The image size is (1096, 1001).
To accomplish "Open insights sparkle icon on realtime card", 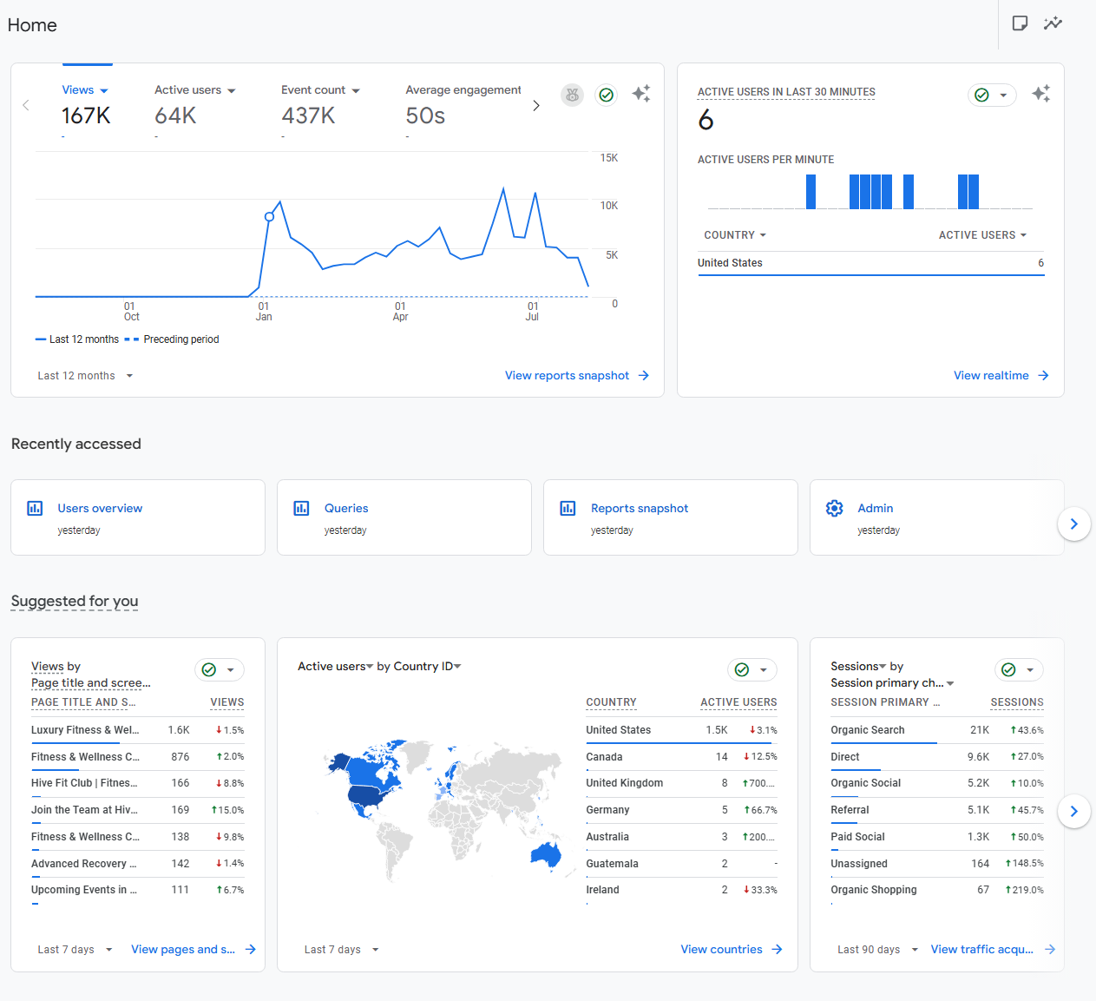I will [1041, 94].
